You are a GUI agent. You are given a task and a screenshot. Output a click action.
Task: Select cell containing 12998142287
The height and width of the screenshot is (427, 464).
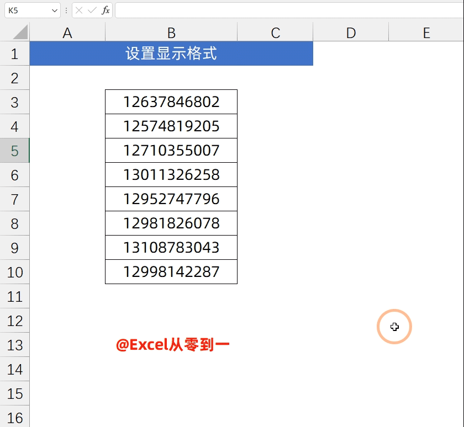pyautogui.click(x=171, y=272)
